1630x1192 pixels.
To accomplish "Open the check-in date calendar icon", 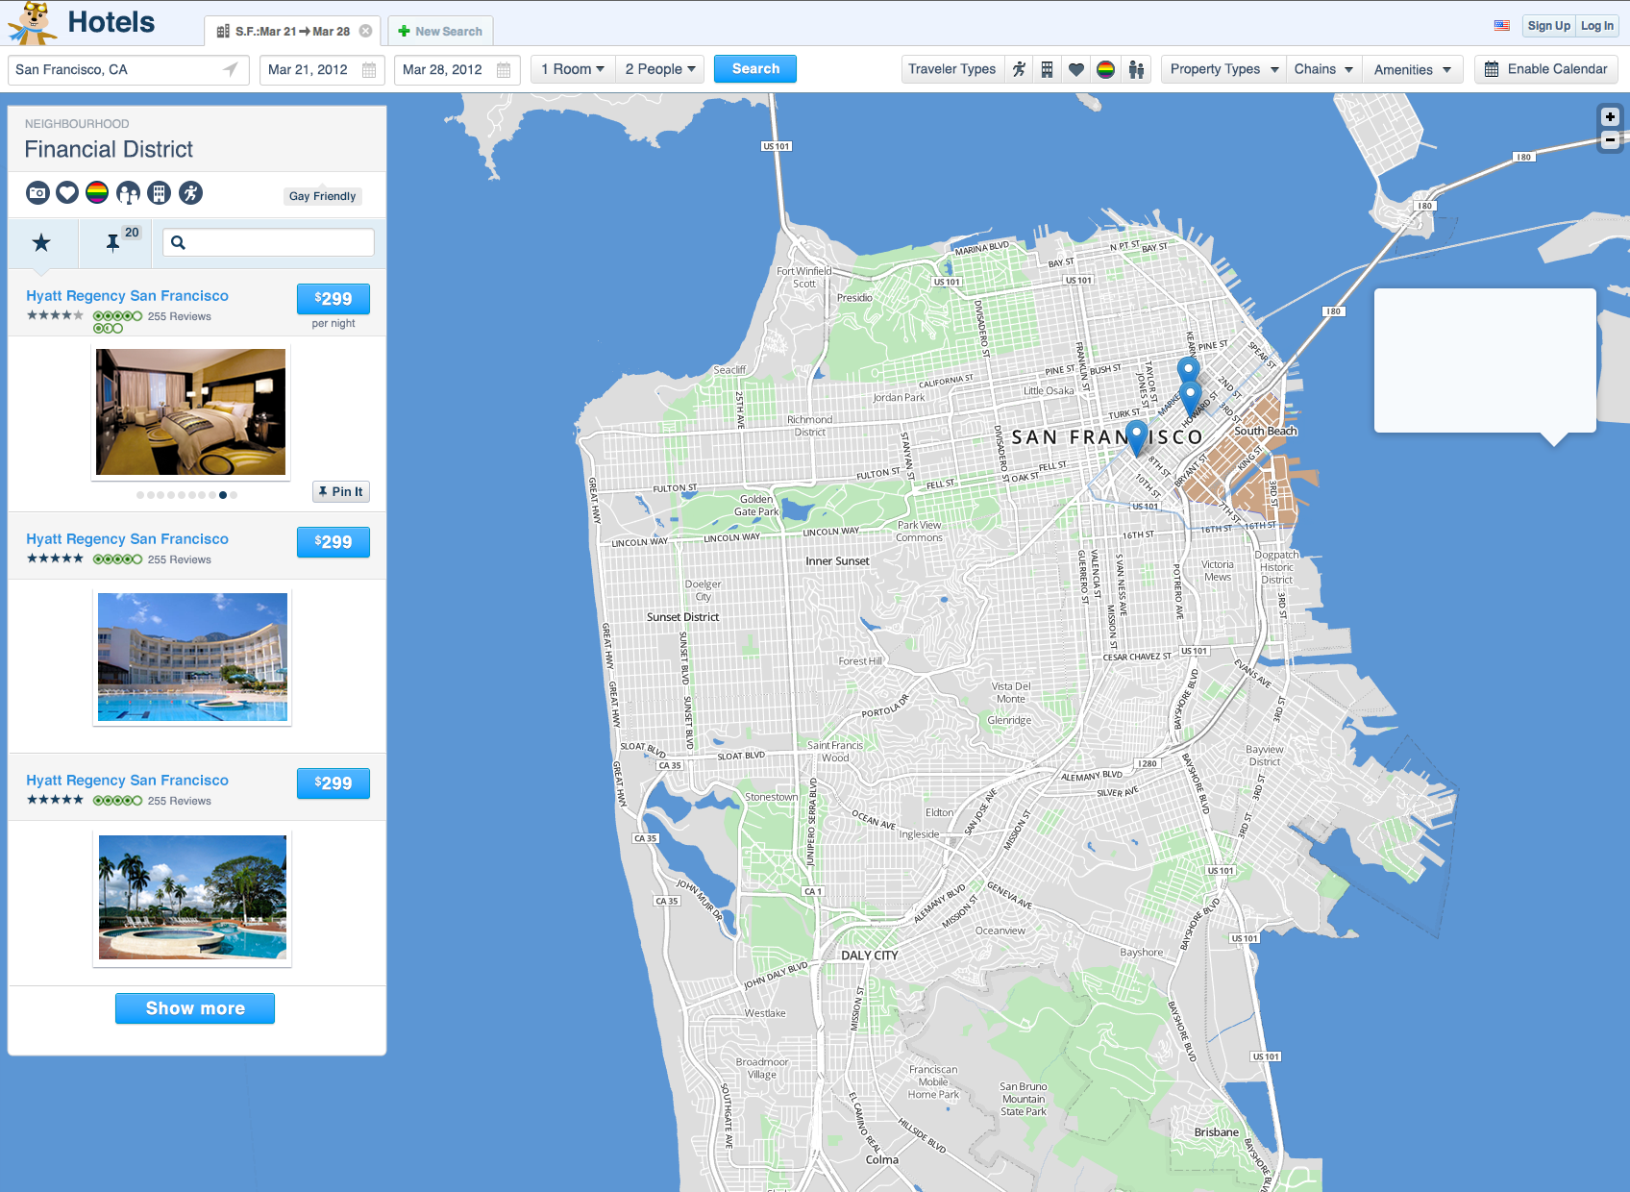I will pos(369,69).
